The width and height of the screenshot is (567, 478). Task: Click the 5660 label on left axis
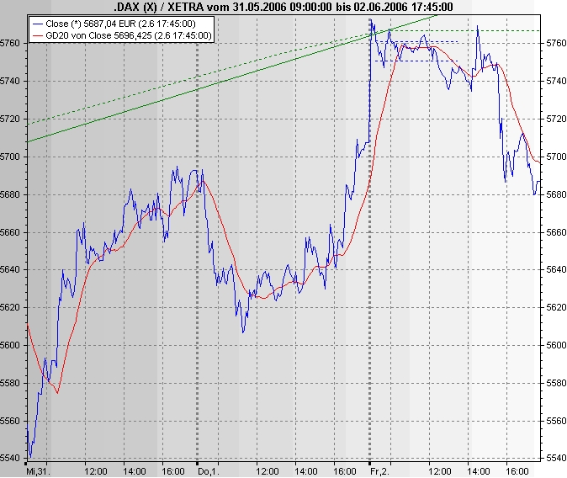[x=9, y=232]
